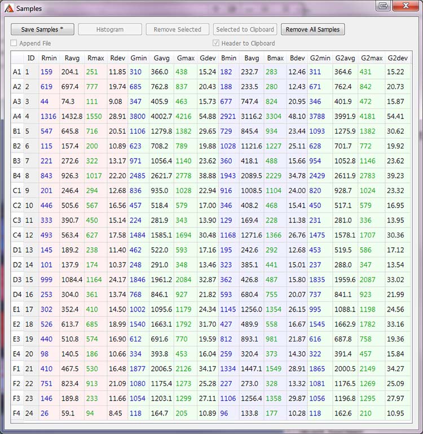Click the Rmin column header
This screenshot has width=423, height=434.
click(x=49, y=58)
